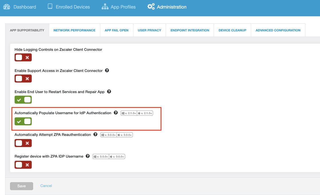Turn on Register device with ZPA IDP Username

tap(23, 165)
